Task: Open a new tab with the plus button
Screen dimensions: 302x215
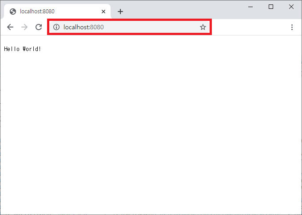Action: (120, 12)
